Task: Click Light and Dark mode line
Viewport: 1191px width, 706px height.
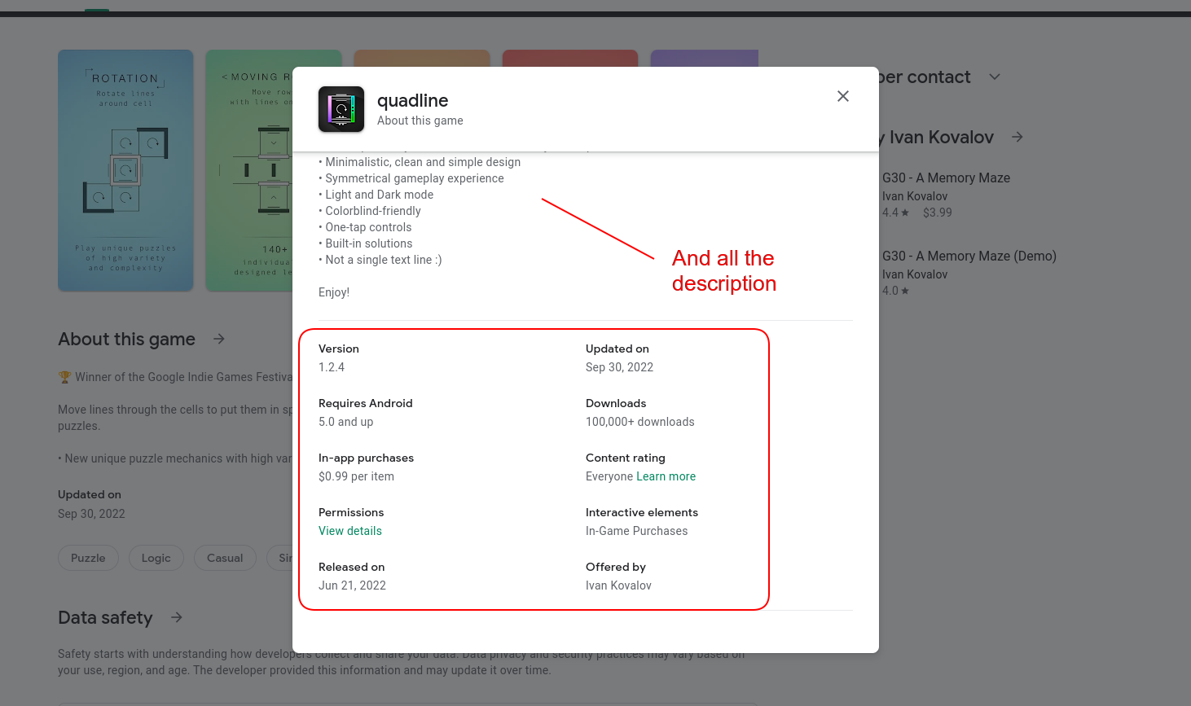Action: pyautogui.click(x=376, y=195)
